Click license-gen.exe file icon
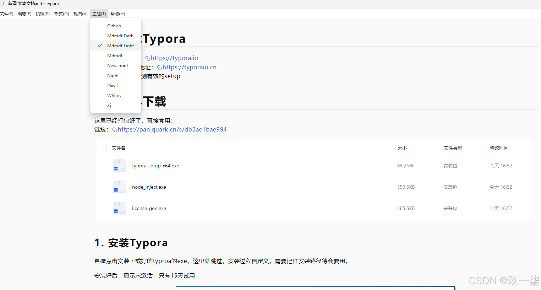This screenshot has width=541, height=290. (119, 208)
